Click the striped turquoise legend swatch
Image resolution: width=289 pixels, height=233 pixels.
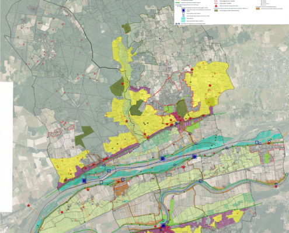coord(183,21)
